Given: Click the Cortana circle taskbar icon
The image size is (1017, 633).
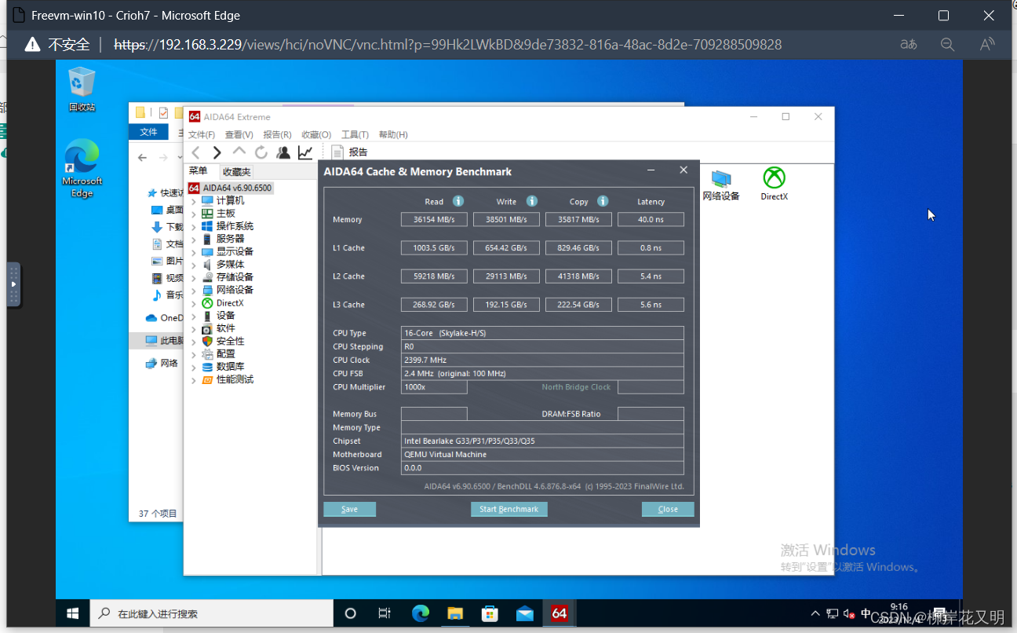Looking at the screenshot, I should tap(351, 613).
